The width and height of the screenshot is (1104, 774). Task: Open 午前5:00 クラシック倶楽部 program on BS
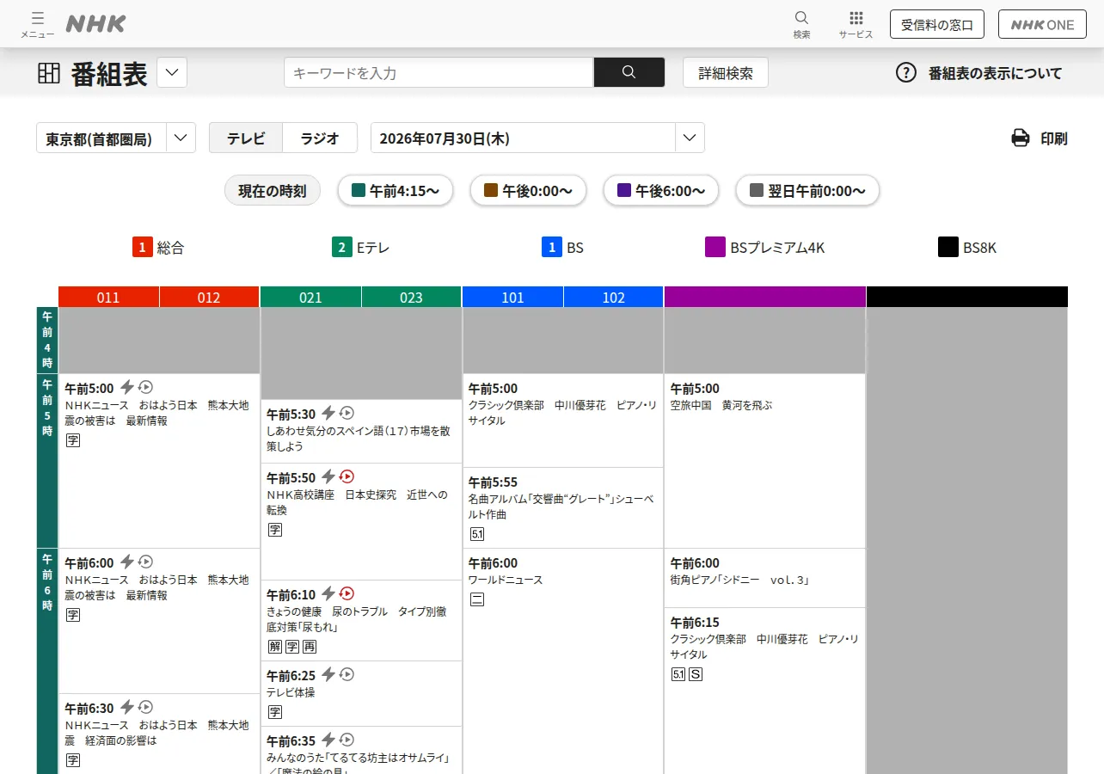point(563,421)
